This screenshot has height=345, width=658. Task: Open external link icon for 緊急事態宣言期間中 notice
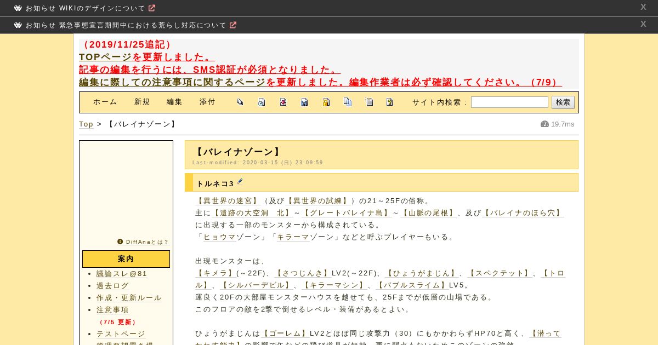pyautogui.click(x=233, y=25)
